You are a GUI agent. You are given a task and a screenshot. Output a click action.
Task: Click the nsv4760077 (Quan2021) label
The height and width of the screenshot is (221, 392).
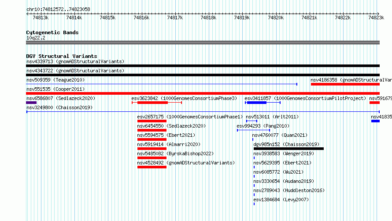280,135
